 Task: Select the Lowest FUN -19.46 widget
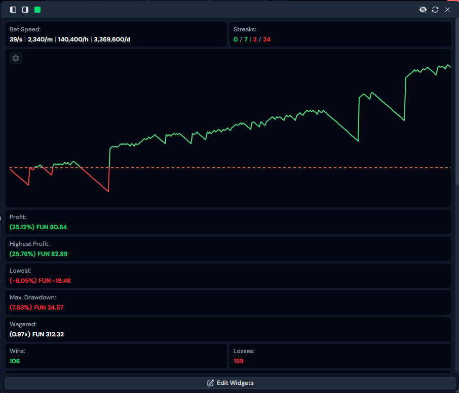(x=228, y=276)
